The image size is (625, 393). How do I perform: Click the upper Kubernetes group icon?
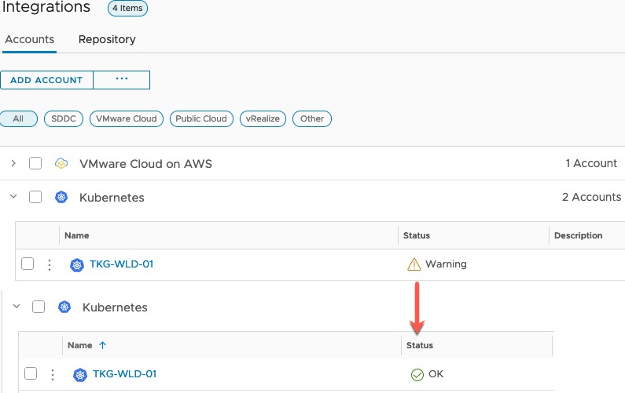tap(61, 197)
